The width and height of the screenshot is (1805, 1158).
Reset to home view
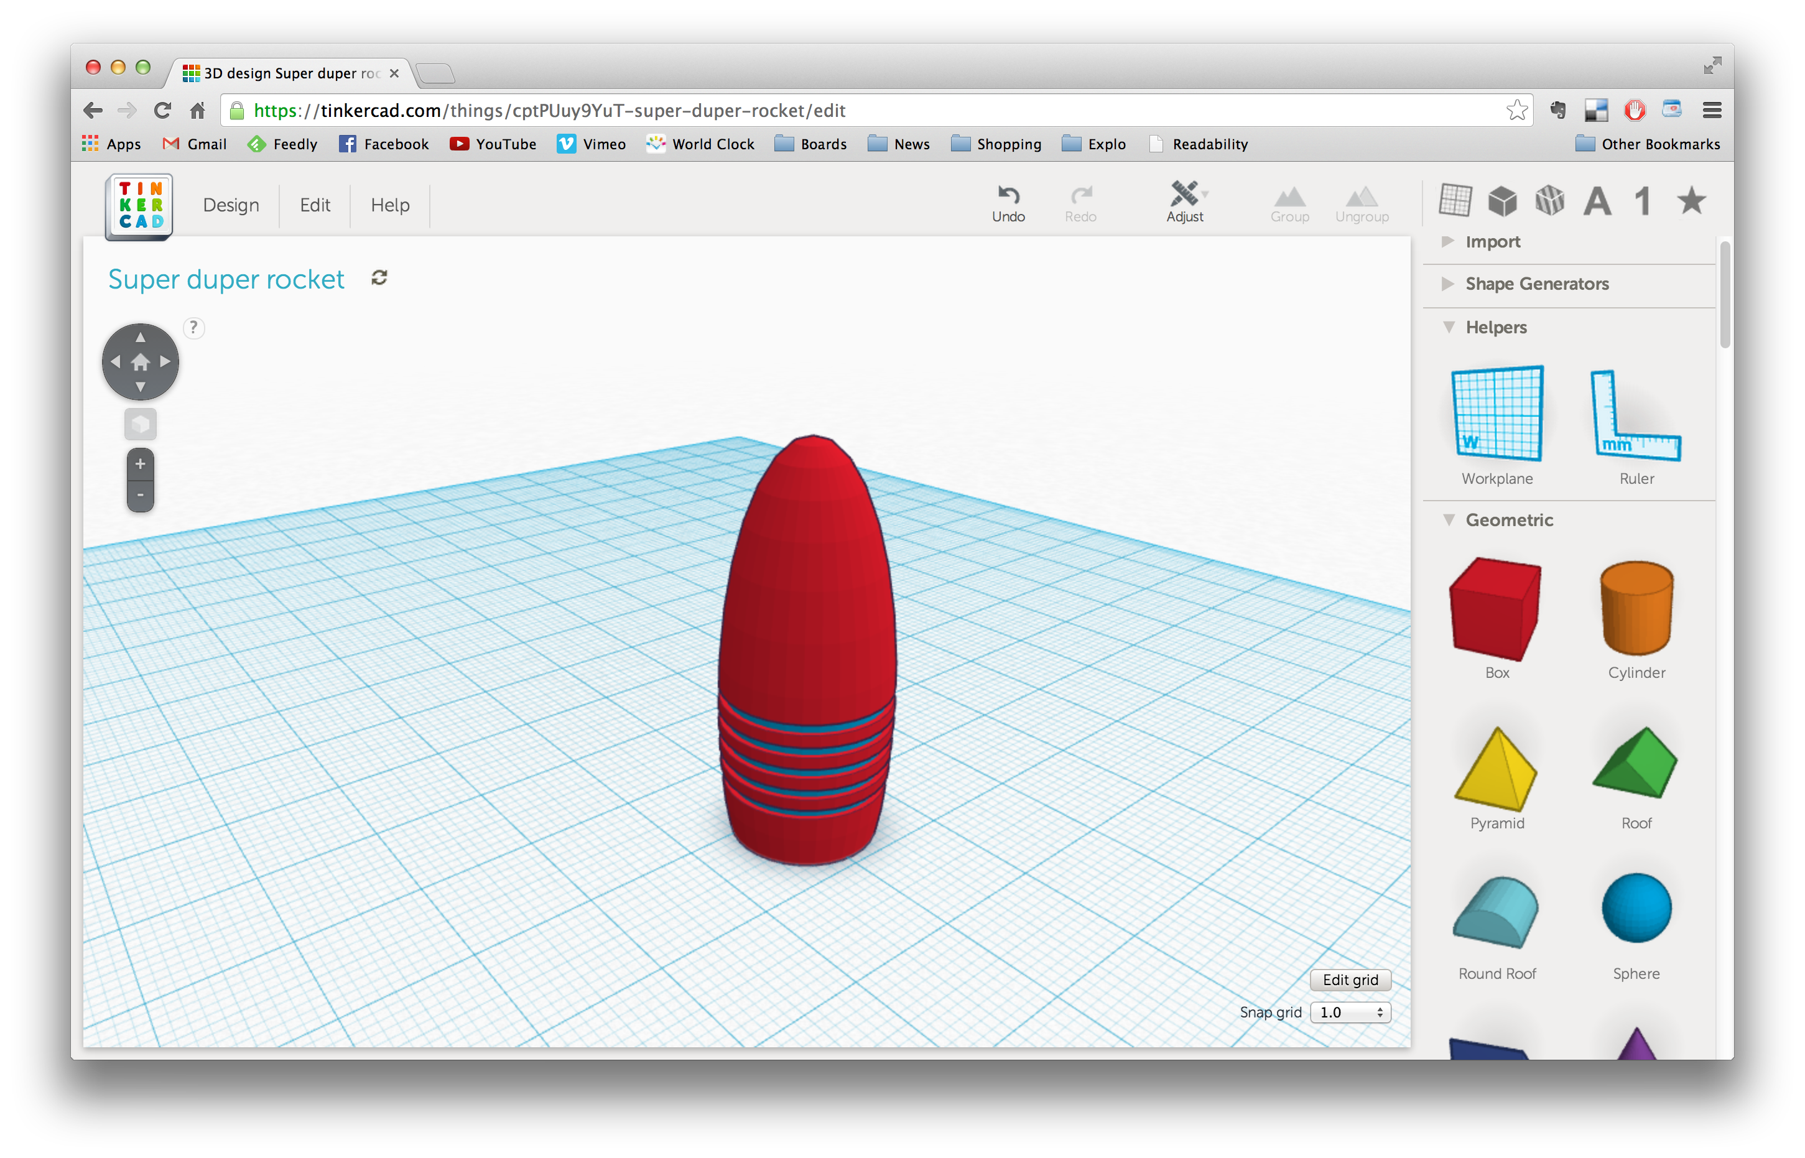click(140, 363)
